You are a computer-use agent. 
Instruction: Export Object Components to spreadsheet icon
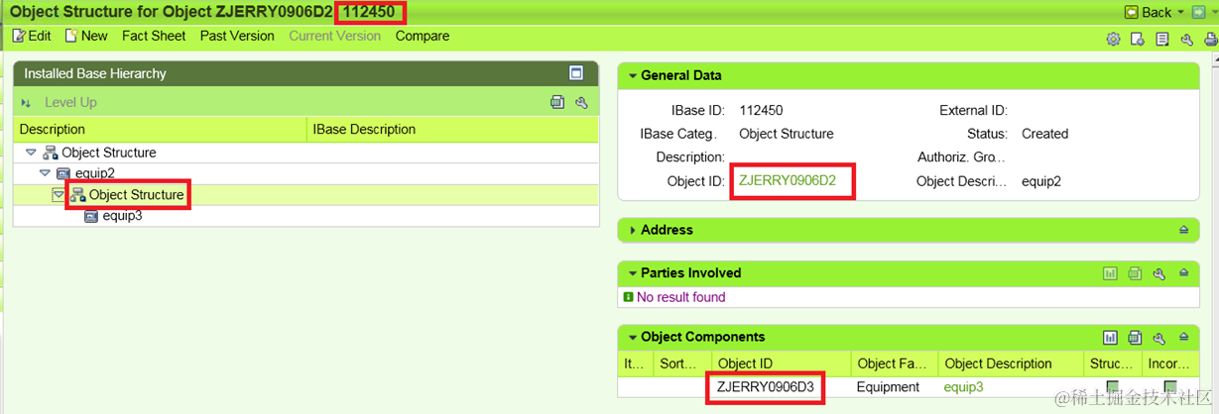1135,338
